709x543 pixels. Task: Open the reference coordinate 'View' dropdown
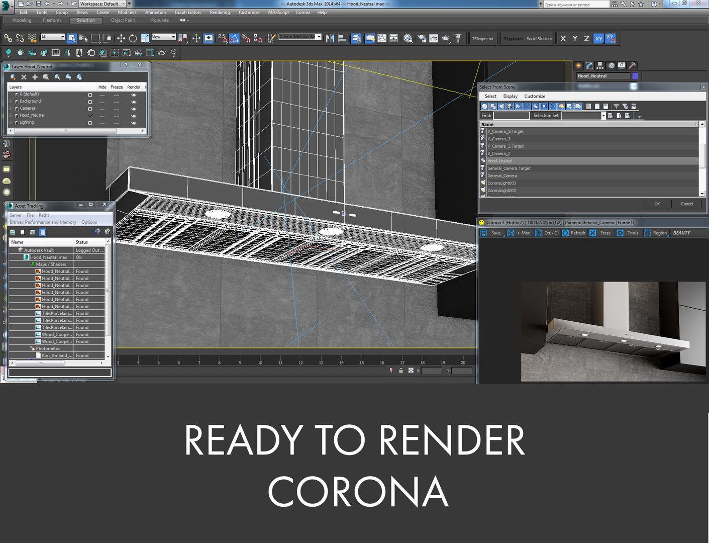[x=163, y=37]
